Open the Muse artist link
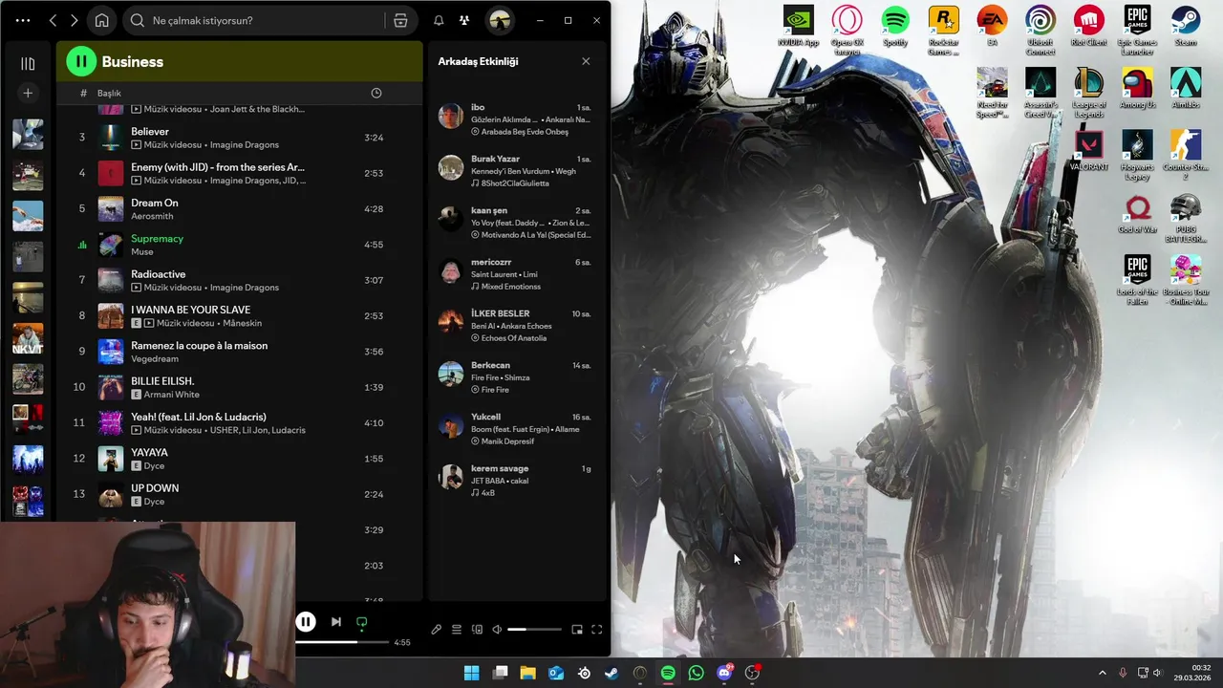 (x=141, y=252)
